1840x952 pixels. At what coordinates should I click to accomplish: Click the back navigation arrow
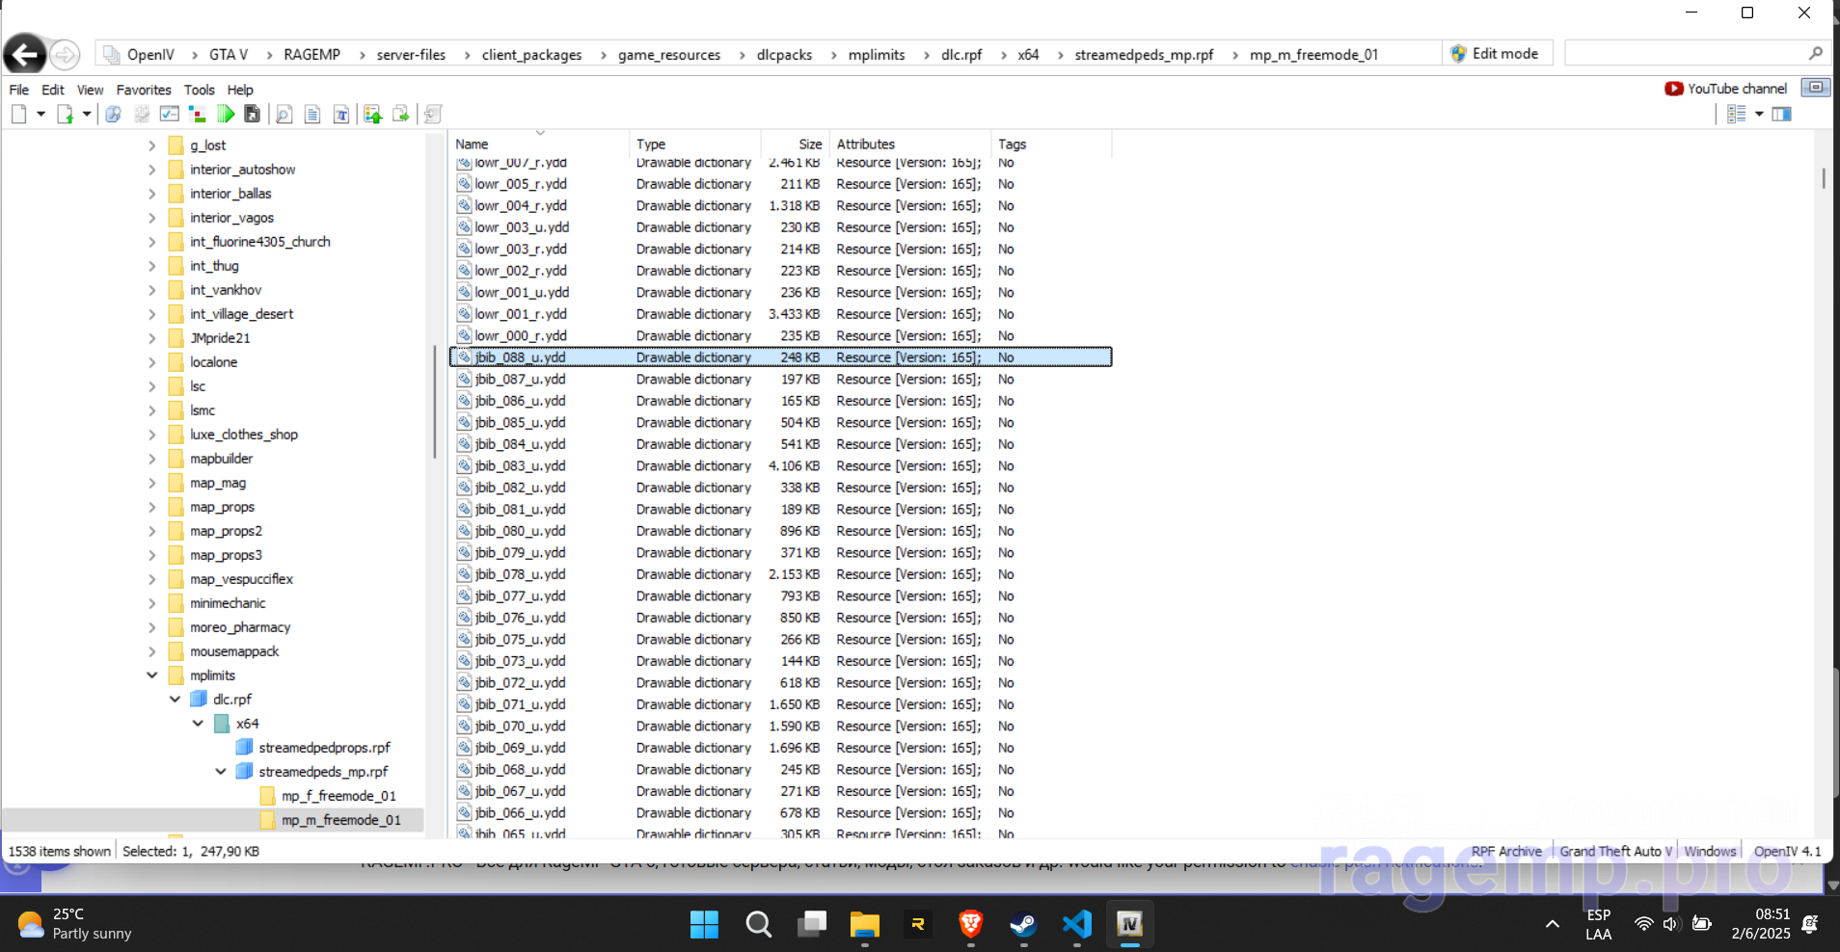click(x=25, y=54)
